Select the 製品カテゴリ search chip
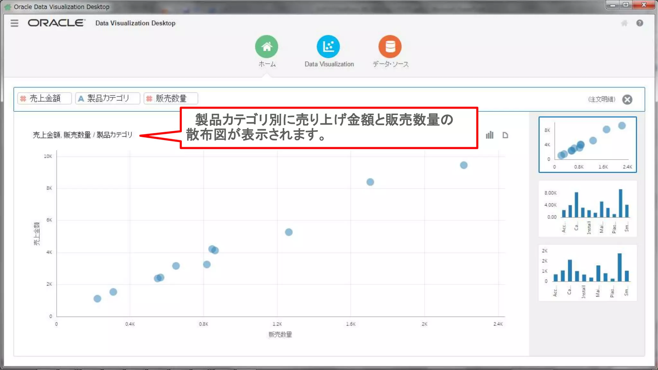Viewport: 658px width, 370px height. coord(108,98)
